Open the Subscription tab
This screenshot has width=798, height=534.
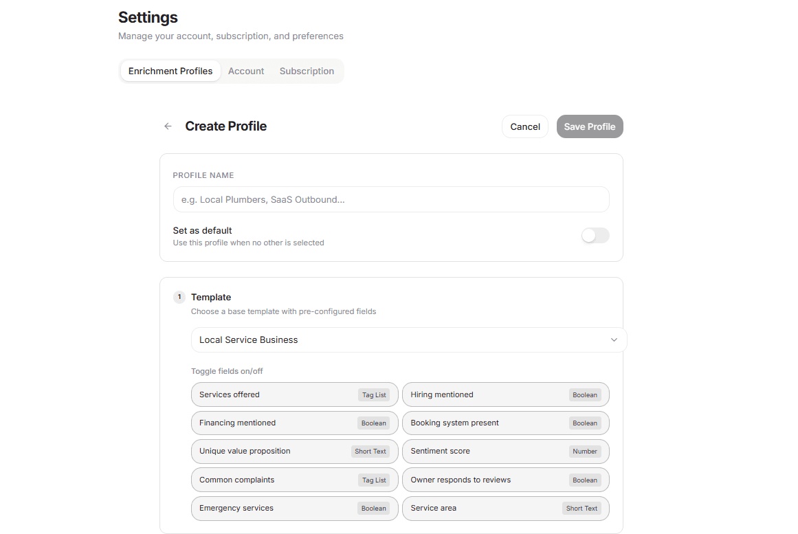click(x=307, y=71)
